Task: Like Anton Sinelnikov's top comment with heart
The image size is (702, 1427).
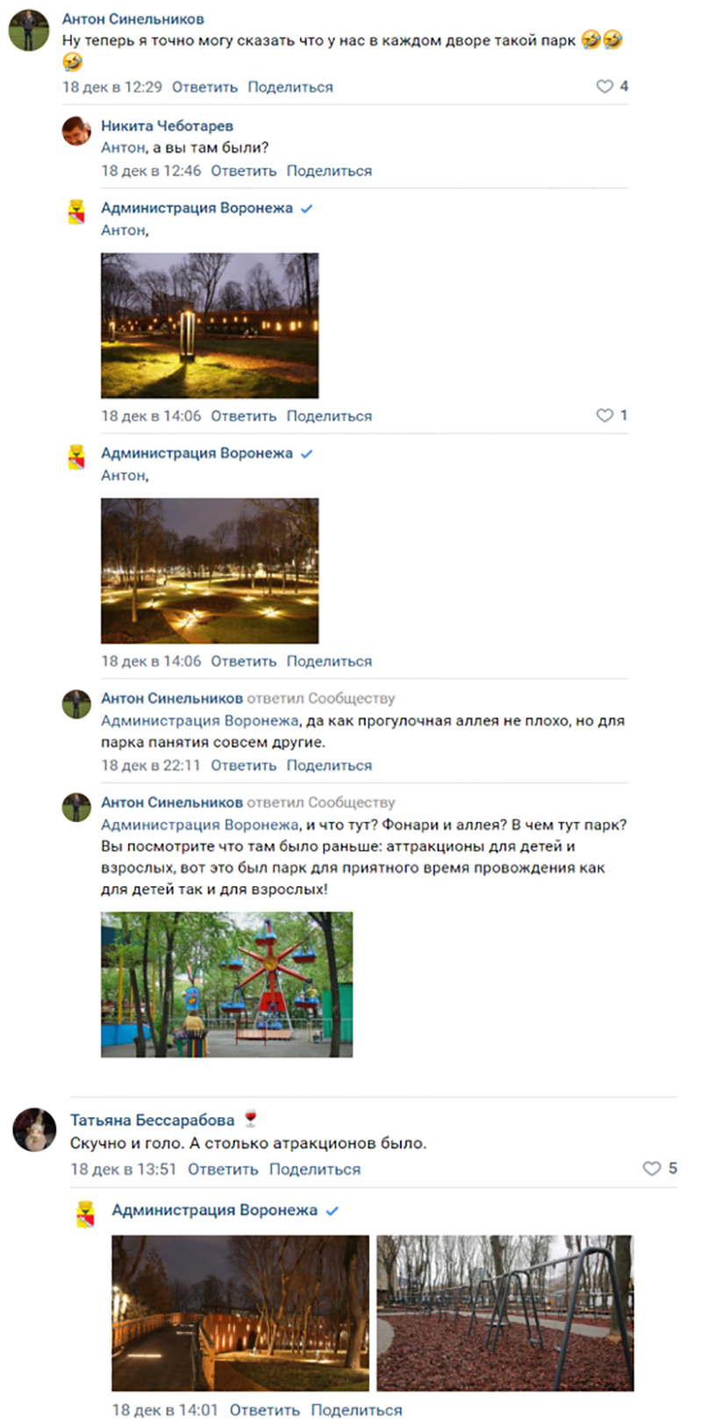Action: [x=605, y=86]
